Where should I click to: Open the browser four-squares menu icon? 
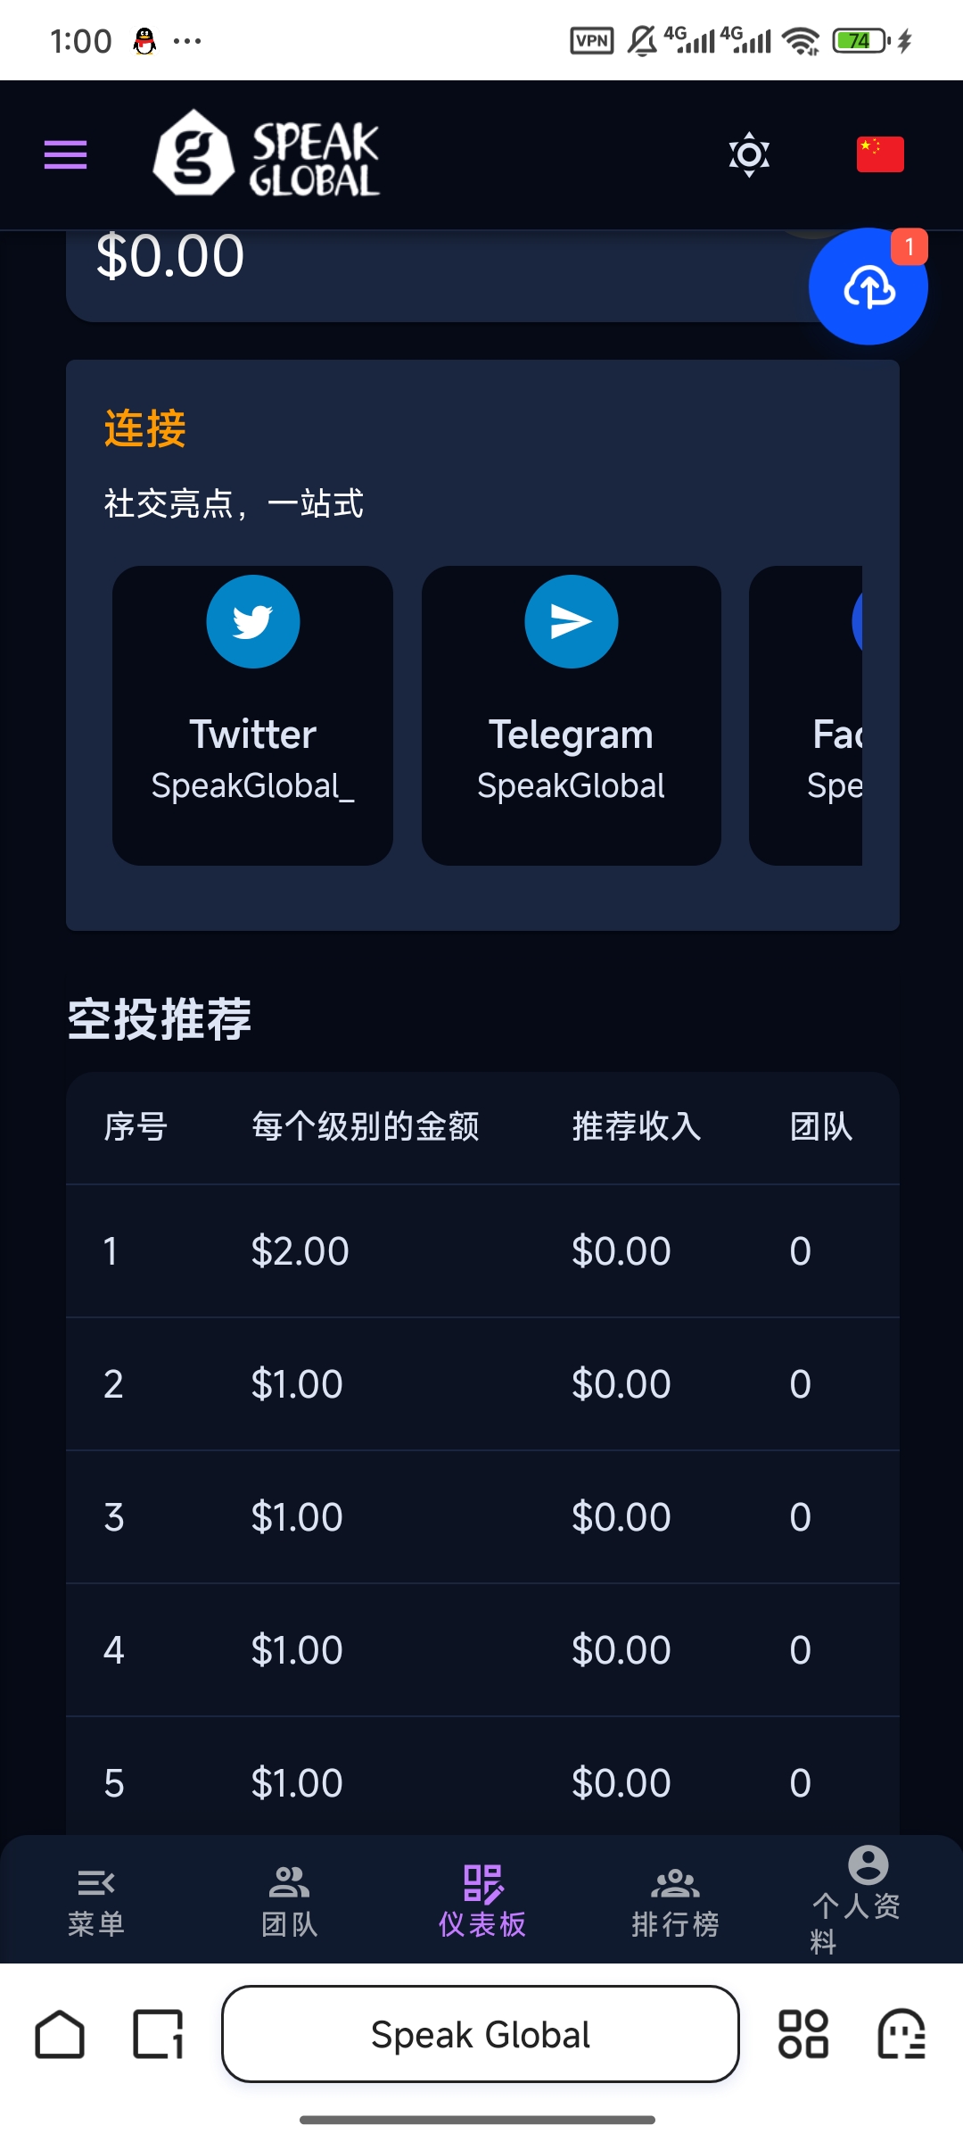pyautogui.click(x=803, y=2035)
